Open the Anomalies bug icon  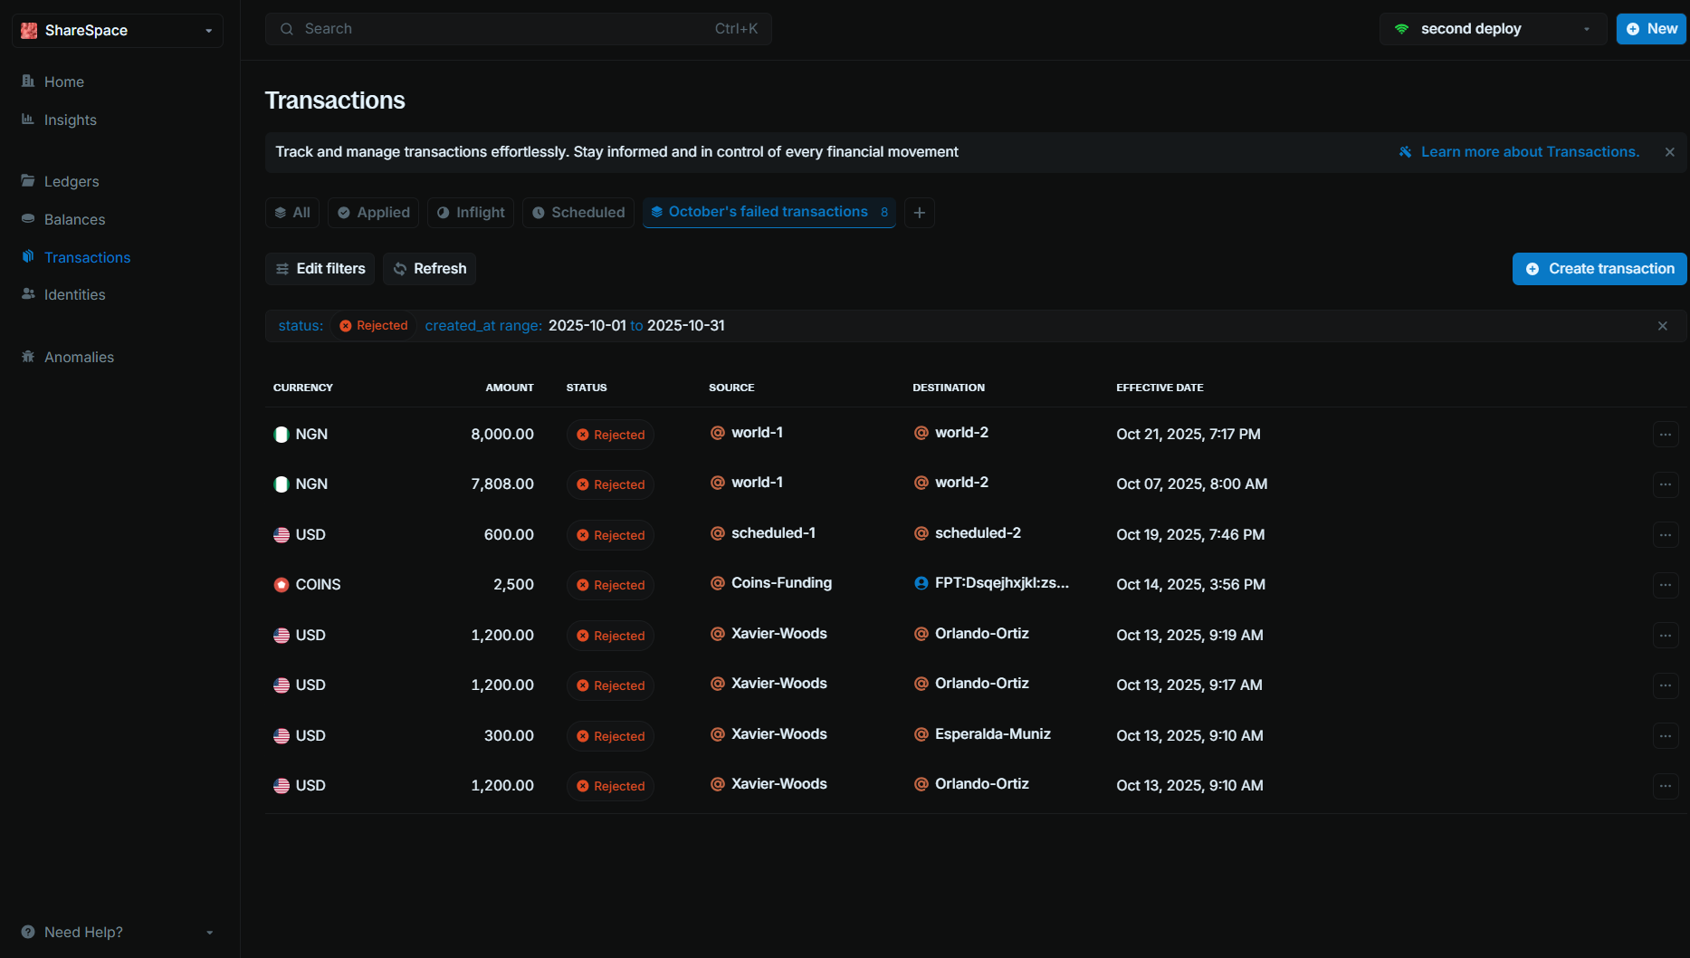[28, 357]
